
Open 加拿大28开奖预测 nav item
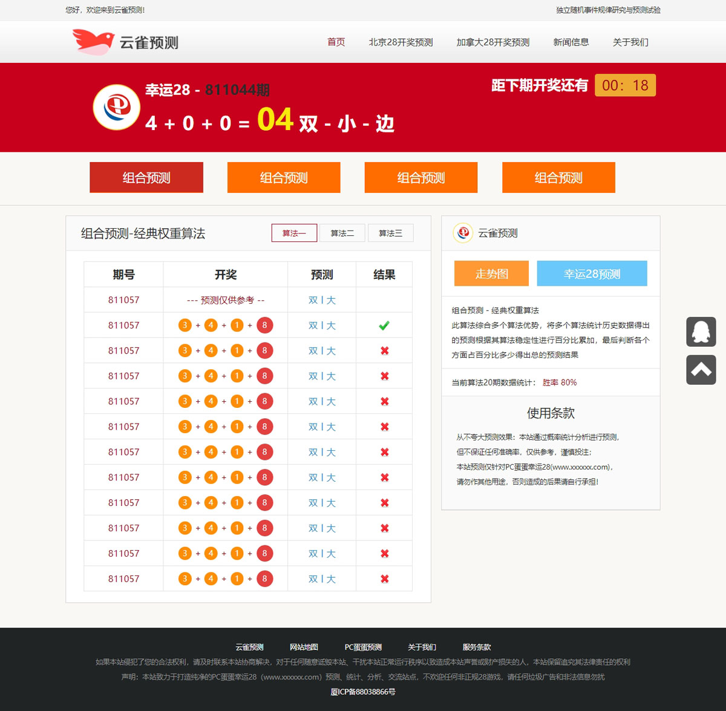click(x=493, y=42)
